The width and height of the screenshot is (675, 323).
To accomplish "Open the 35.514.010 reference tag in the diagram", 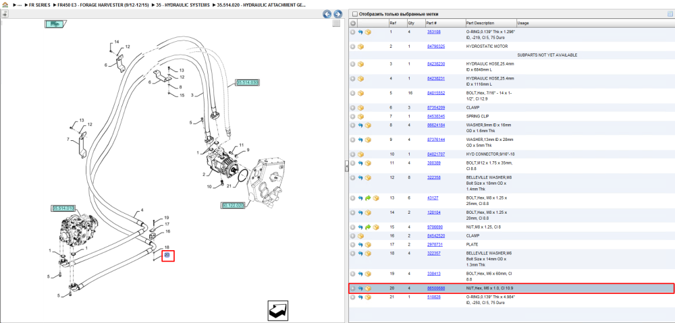I will point(63,208).
